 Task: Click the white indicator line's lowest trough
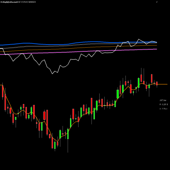pyautogui.click(x=52, y=74)
